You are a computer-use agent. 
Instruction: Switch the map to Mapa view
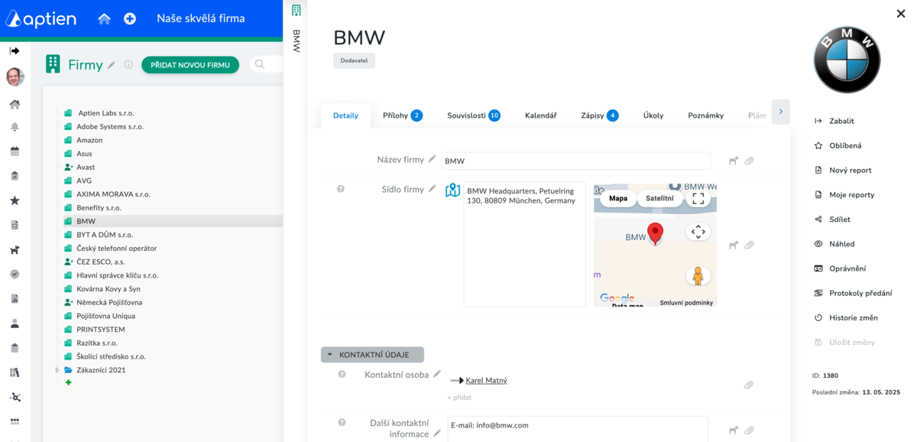618,199
